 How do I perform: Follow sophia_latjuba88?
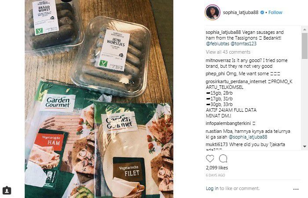[275, 12]
